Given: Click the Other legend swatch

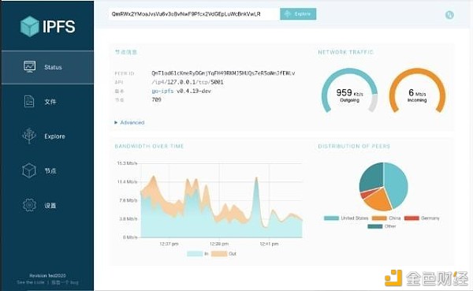Looking at the screenshot, I should [x=375, y=226].
